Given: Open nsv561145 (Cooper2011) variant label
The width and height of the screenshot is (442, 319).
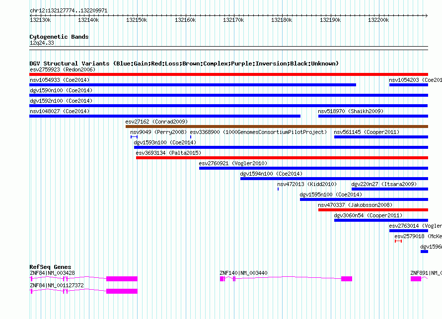Looking at the screenshot, I should [x=367, y=132].
